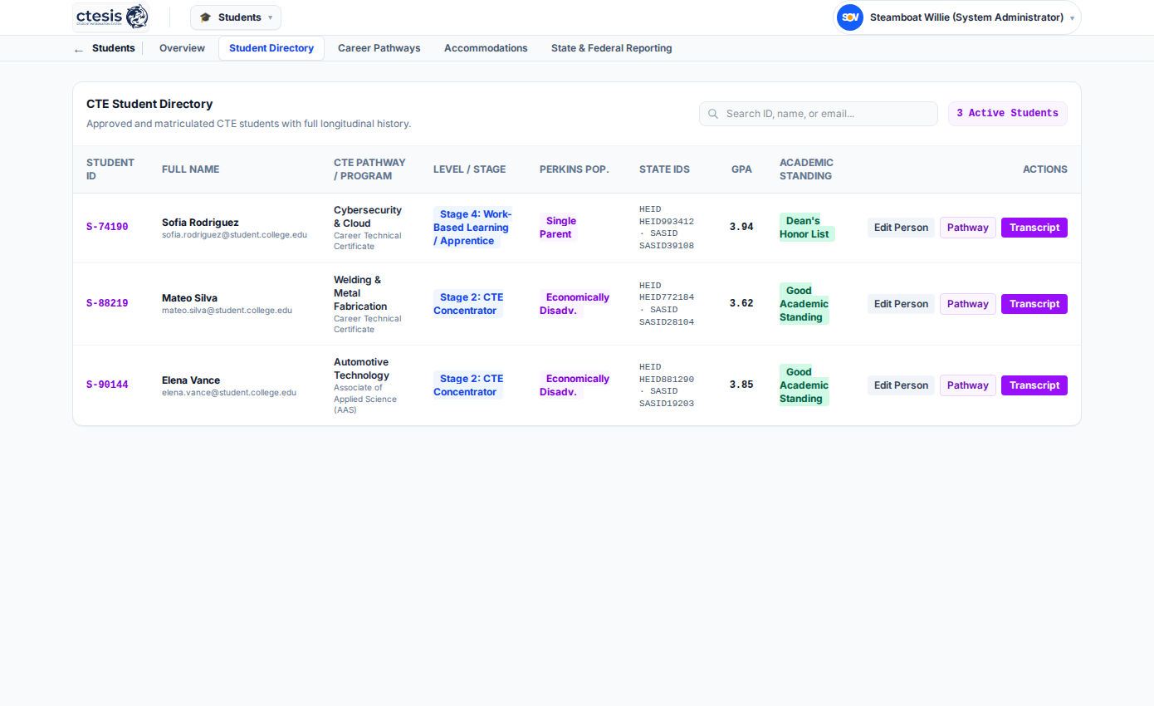Click mateo.silva@student.college.edu email
The width and height of the screenshot is (1154, 706).
click(x=227, y=311)
